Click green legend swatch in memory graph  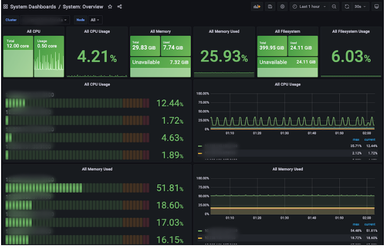[x=200, y=231]
